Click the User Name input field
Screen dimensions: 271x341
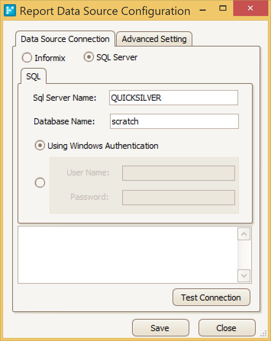178,173
